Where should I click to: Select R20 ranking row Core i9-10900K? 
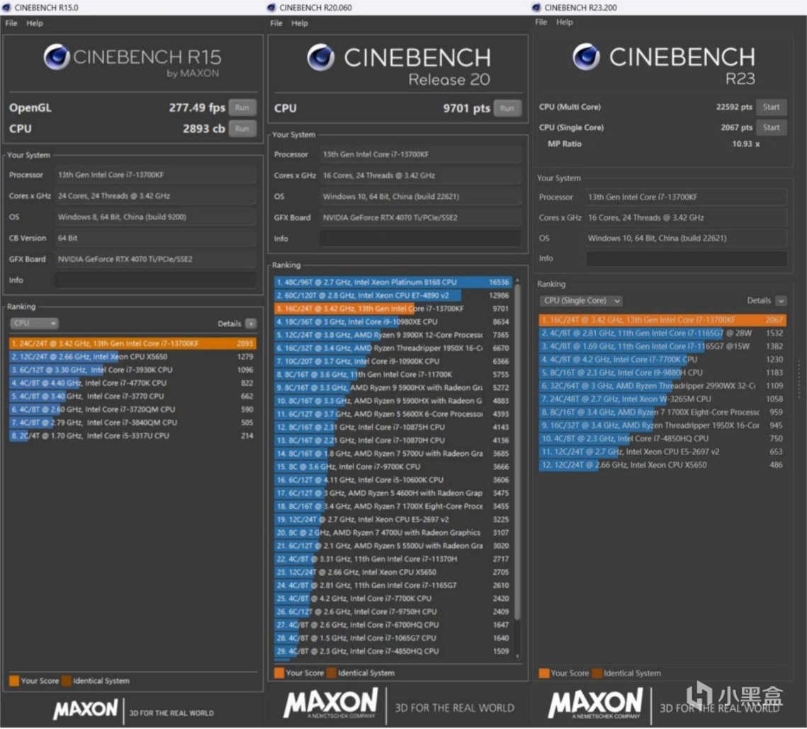[x=393, y=362]
